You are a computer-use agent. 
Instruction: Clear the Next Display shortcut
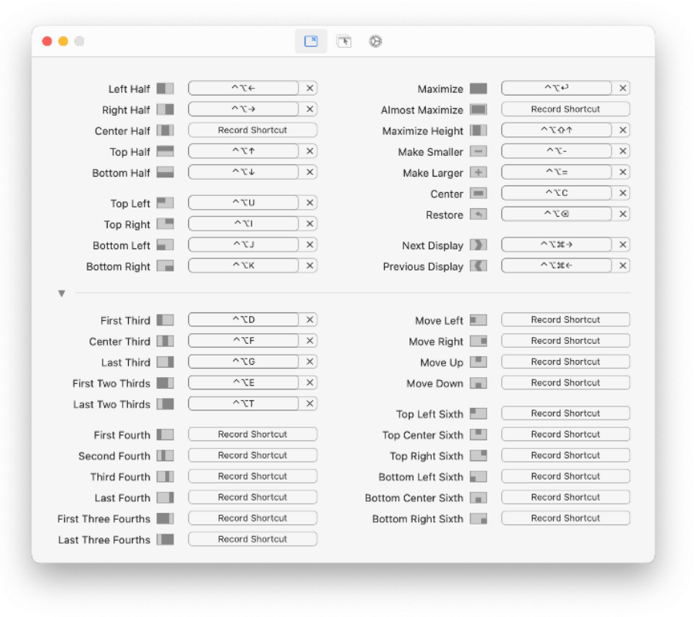[x=622, y=244]
